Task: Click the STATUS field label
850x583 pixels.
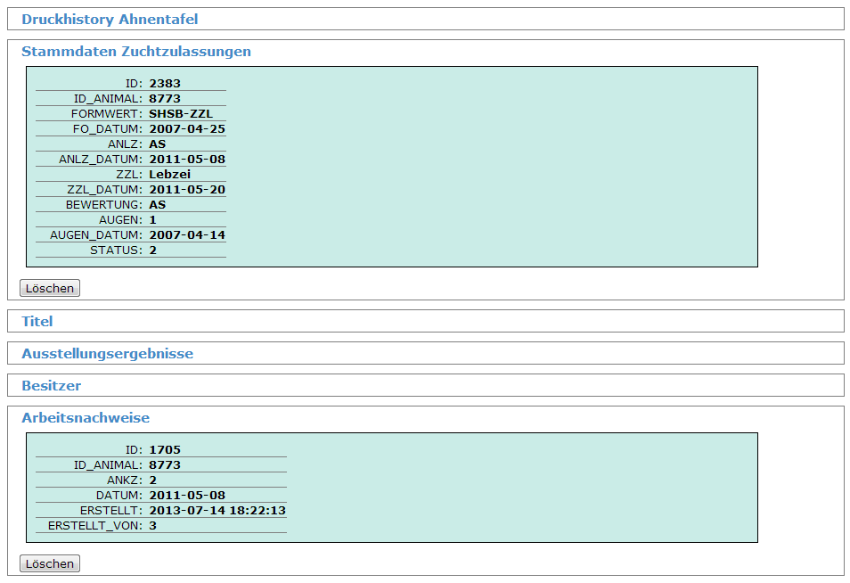Action: (116, 250)
